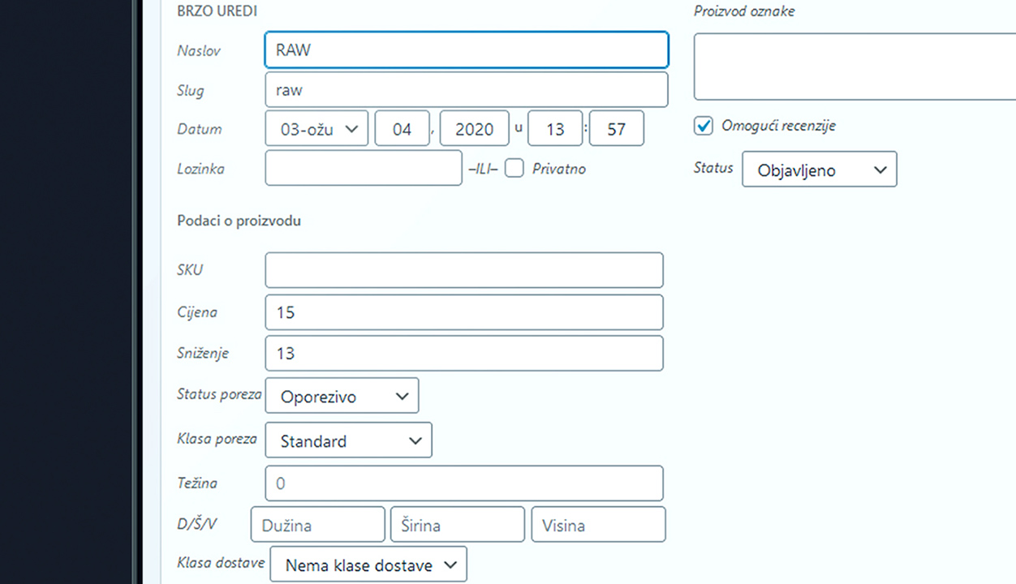Click the Lozinka password field

(x=364, y=168)
